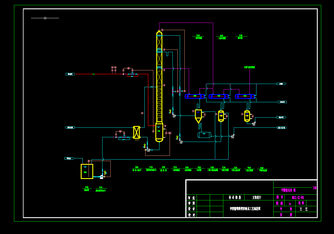Select the tall yellow distillation column
The height and width of the screenshot is (234, 334).
159,76
